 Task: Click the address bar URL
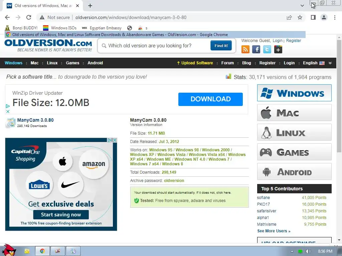pyautogui.click(x=131, y=17)
